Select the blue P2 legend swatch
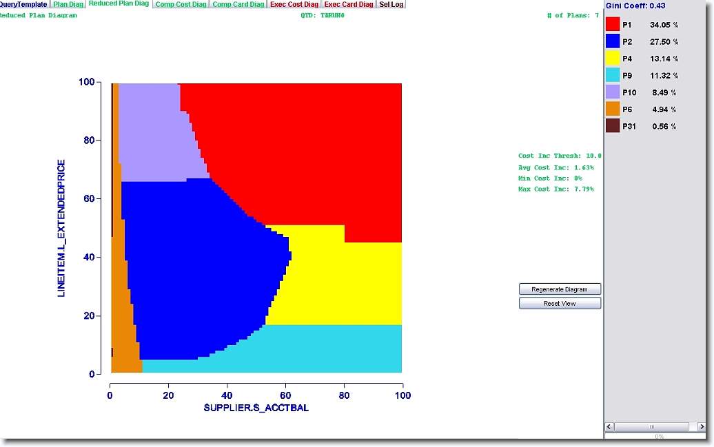Viewport: 714px width, 447px height. [613, 41]
